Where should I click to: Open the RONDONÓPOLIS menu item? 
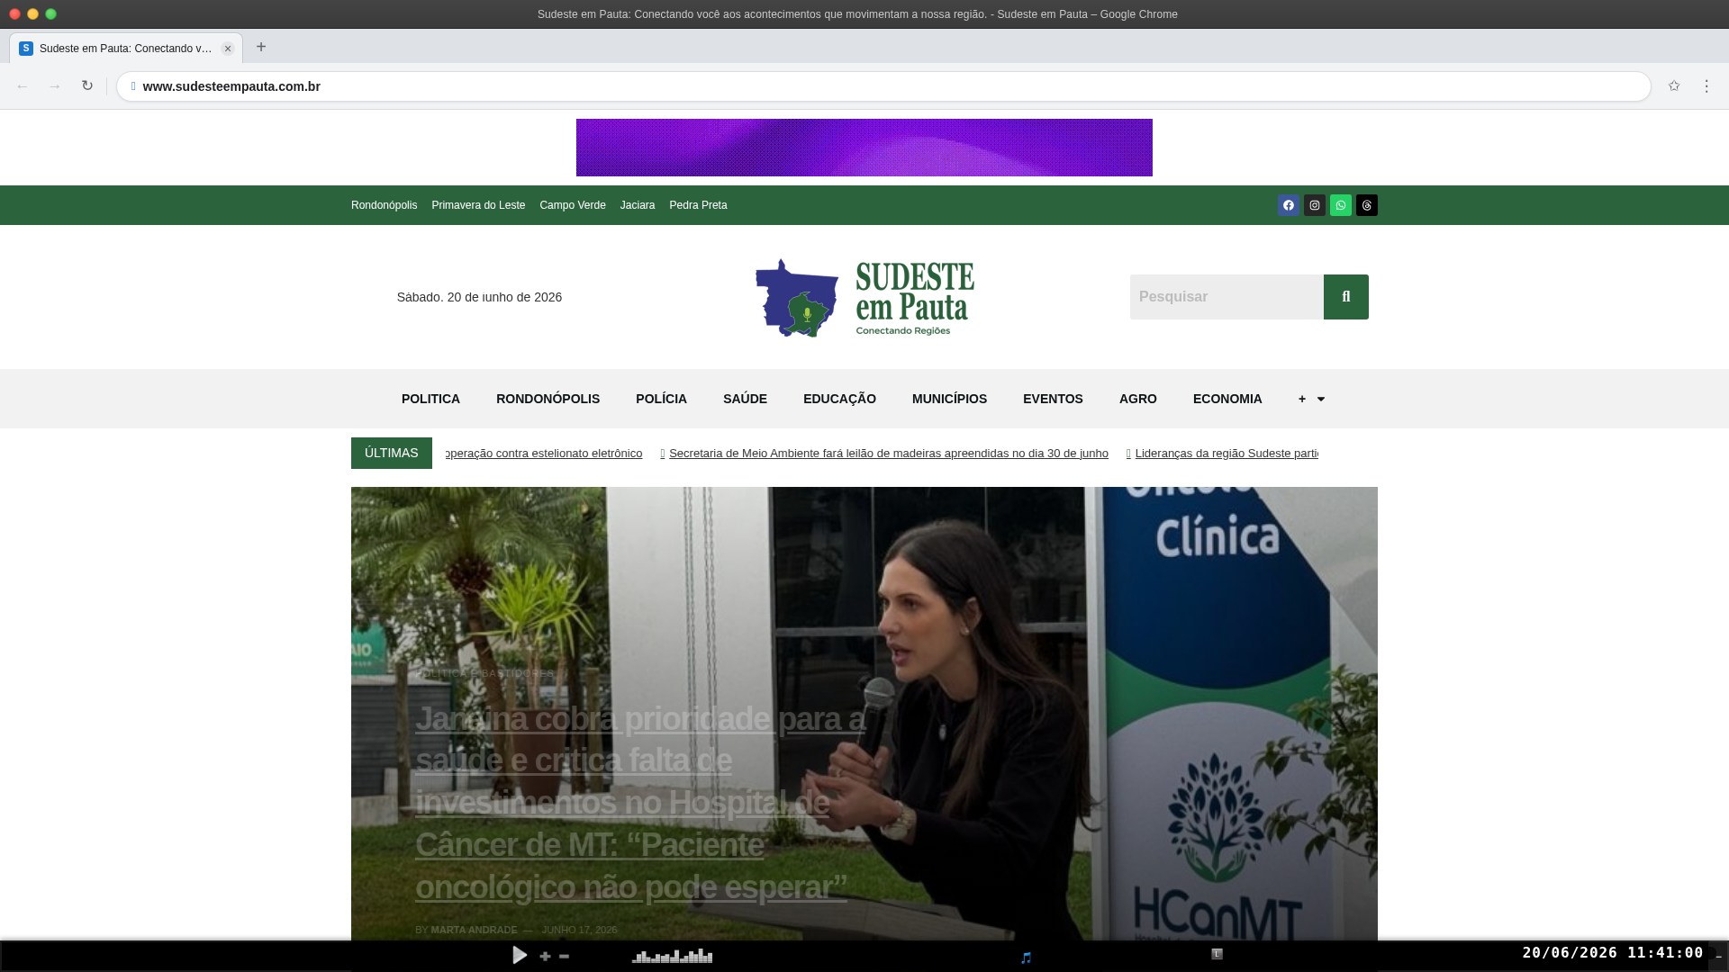click(548, 399)
